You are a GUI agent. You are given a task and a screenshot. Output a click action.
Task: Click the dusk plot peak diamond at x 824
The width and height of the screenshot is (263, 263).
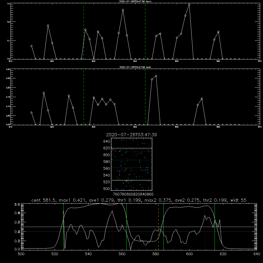[x=69, y=96]
